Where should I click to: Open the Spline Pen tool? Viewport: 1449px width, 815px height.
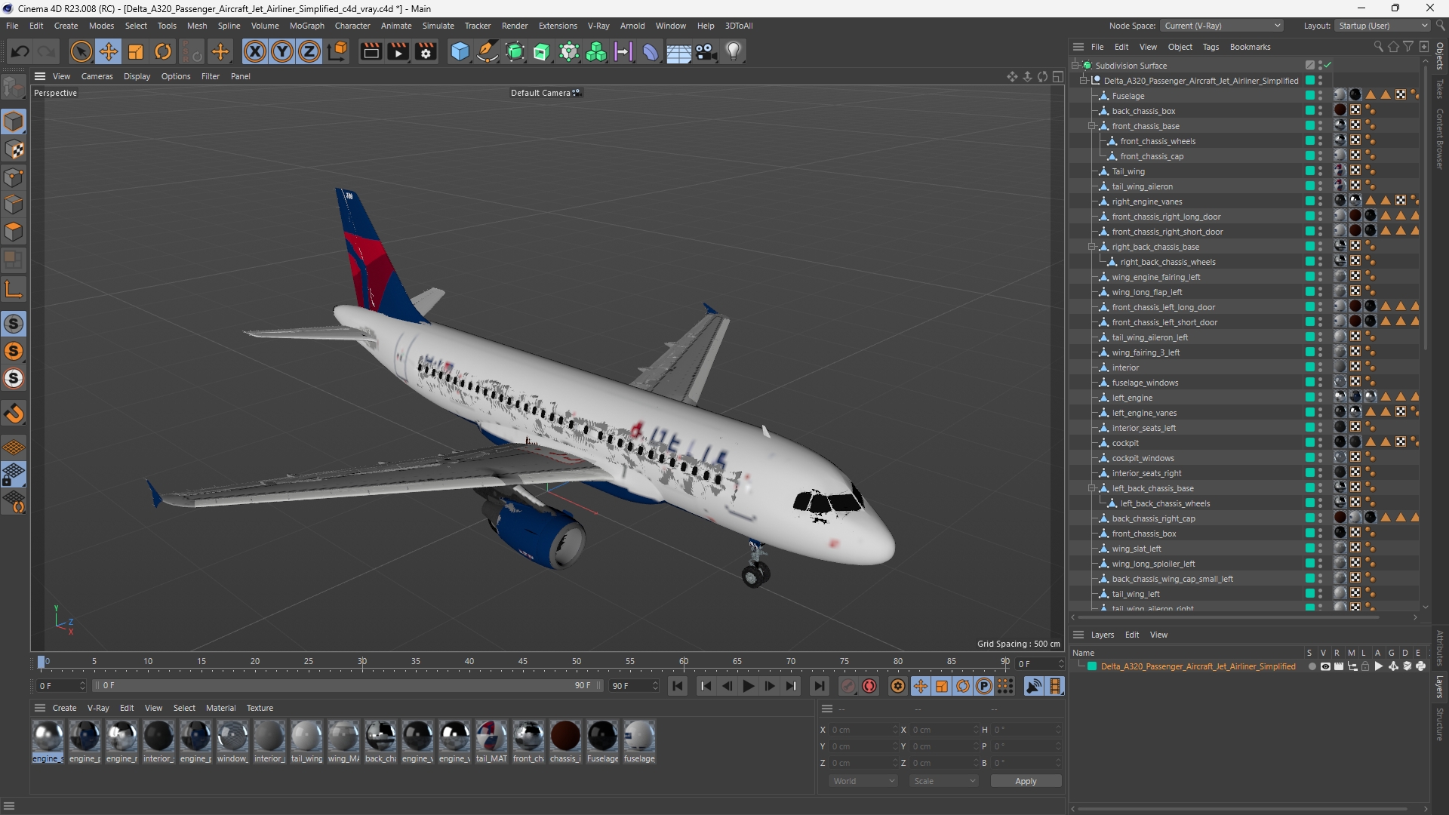tap(488, 51)
